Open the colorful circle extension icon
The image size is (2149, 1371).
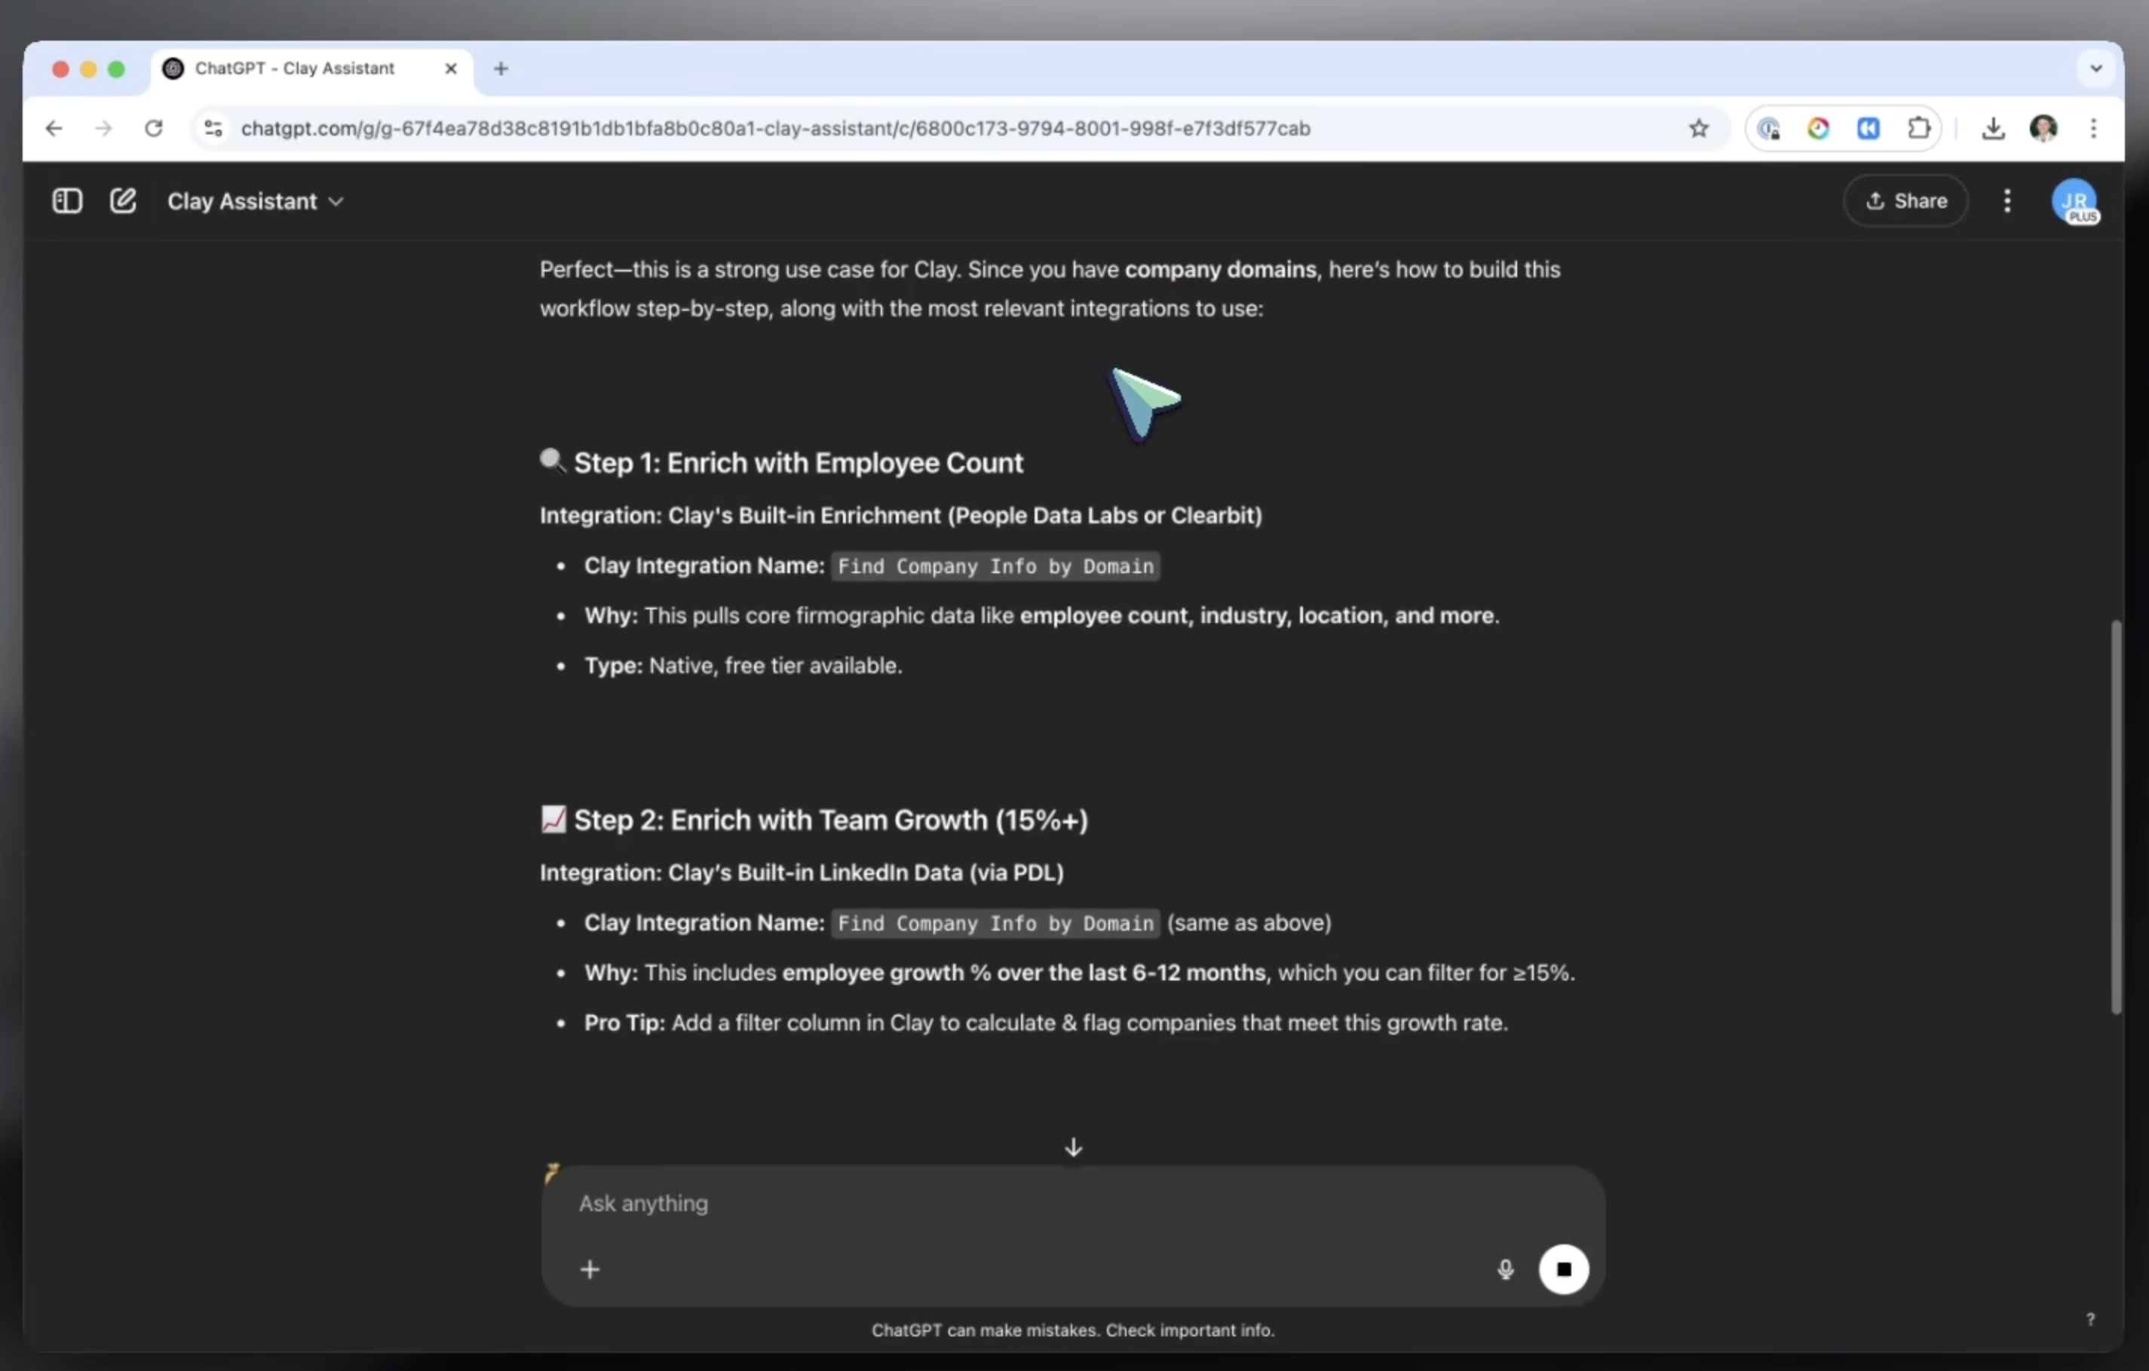coord(1819,128)
